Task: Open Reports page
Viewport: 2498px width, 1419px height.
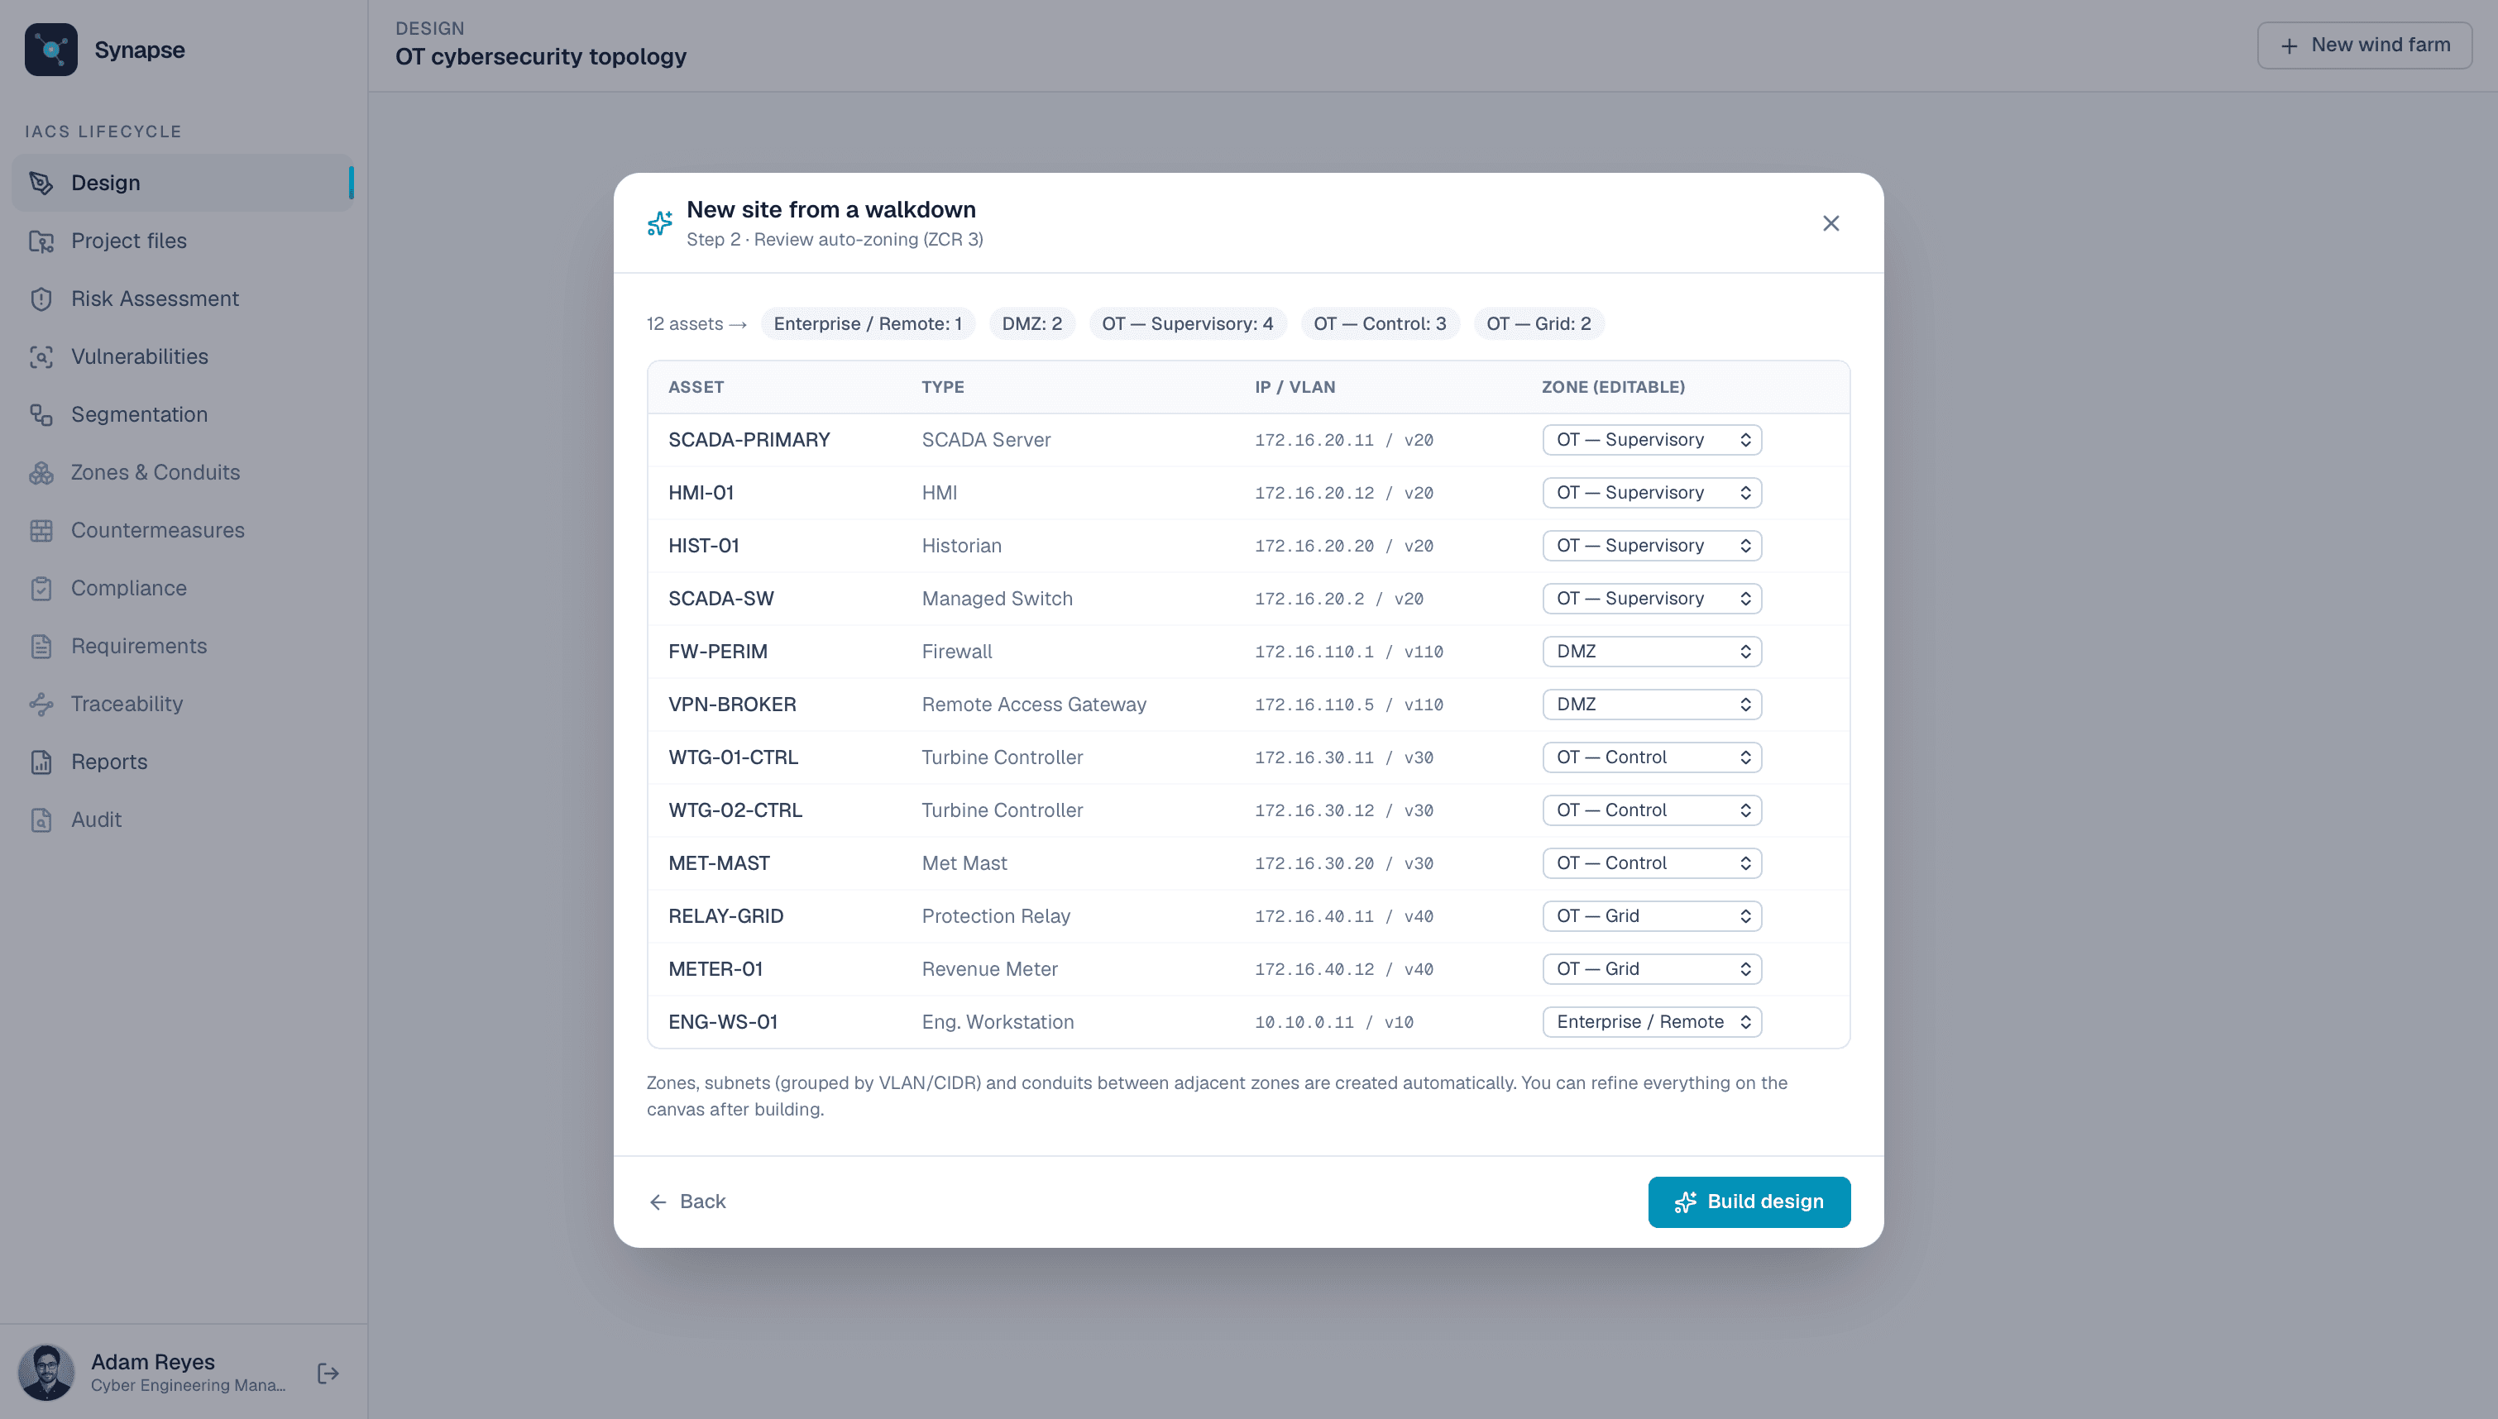Action: 182,762
